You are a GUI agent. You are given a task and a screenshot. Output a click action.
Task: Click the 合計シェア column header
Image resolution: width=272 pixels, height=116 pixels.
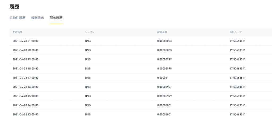[x=236, y=32]
